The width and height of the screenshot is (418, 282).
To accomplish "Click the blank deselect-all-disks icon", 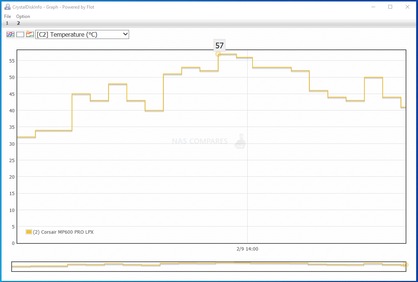I will pos(20,34).
